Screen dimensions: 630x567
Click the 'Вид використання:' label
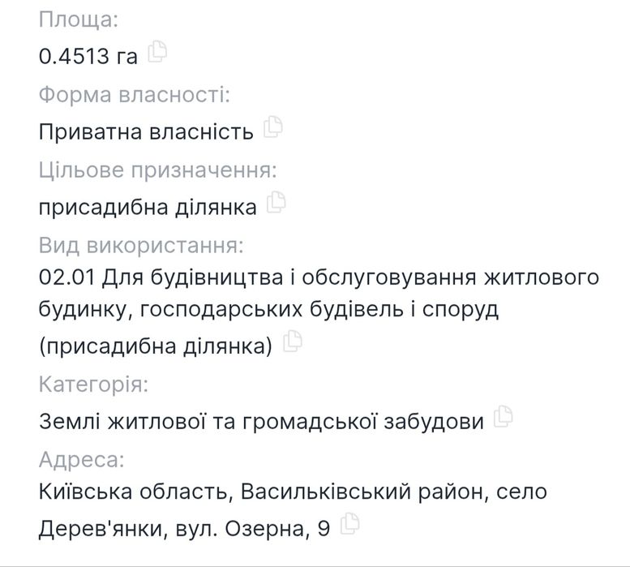click(x=141, y=244)
